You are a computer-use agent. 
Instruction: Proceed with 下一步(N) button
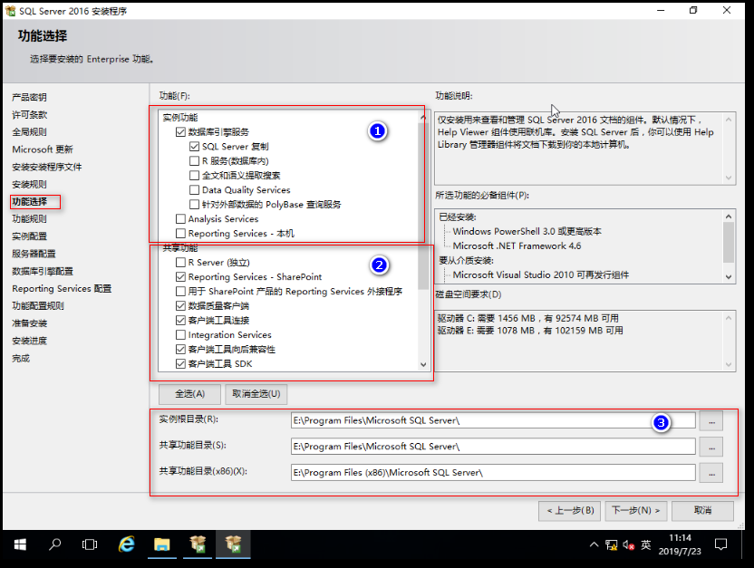pyautogui.click(x=635, y=511)
